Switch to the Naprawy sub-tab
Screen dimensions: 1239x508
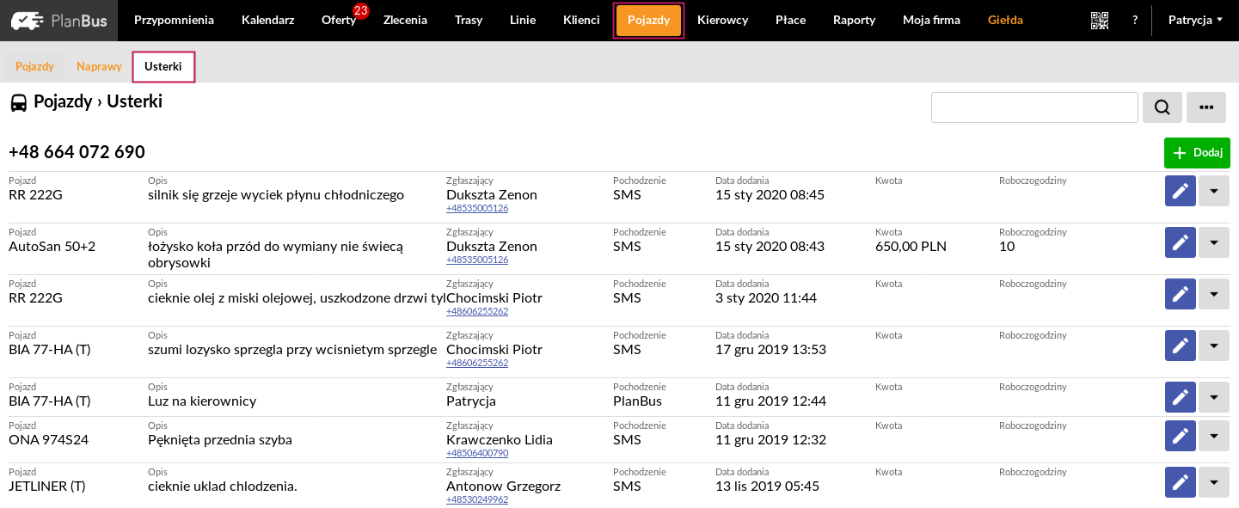(99, 66)
